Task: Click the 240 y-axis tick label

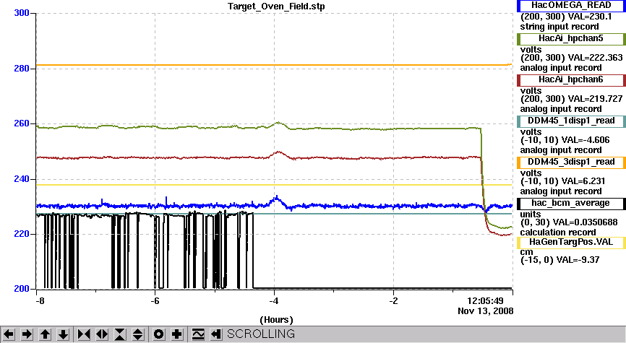Action: tap(22, 179)
